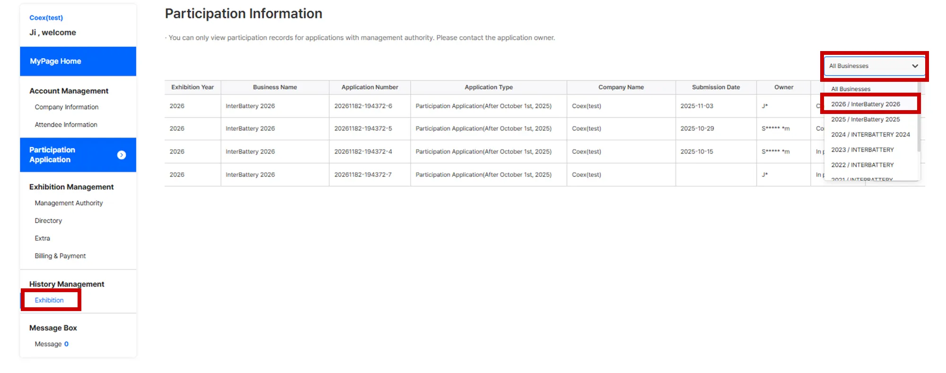Open the Directory page
Screen dimensions: 946x373
(x=48, y=221)
